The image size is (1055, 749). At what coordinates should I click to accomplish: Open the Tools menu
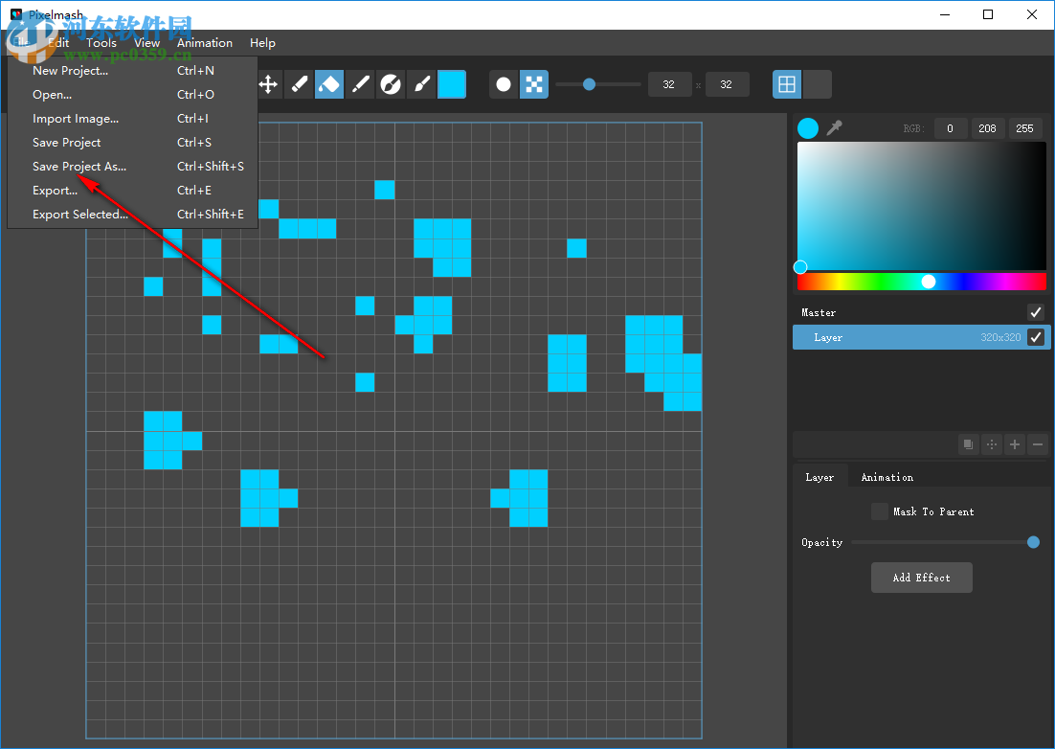101,42
